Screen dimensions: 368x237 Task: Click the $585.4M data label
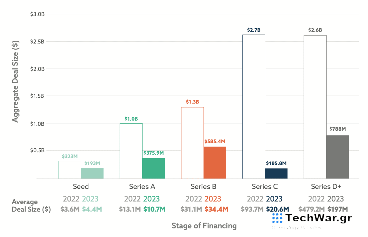click(x=215, y=141)
